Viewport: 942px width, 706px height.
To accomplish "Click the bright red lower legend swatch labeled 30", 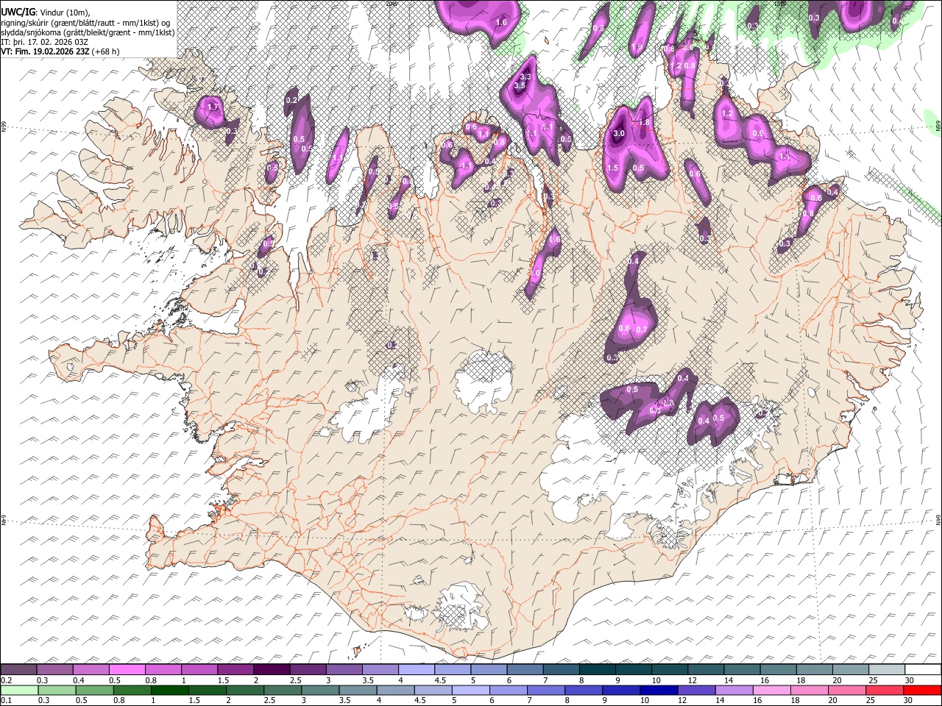I will [922, 691].
